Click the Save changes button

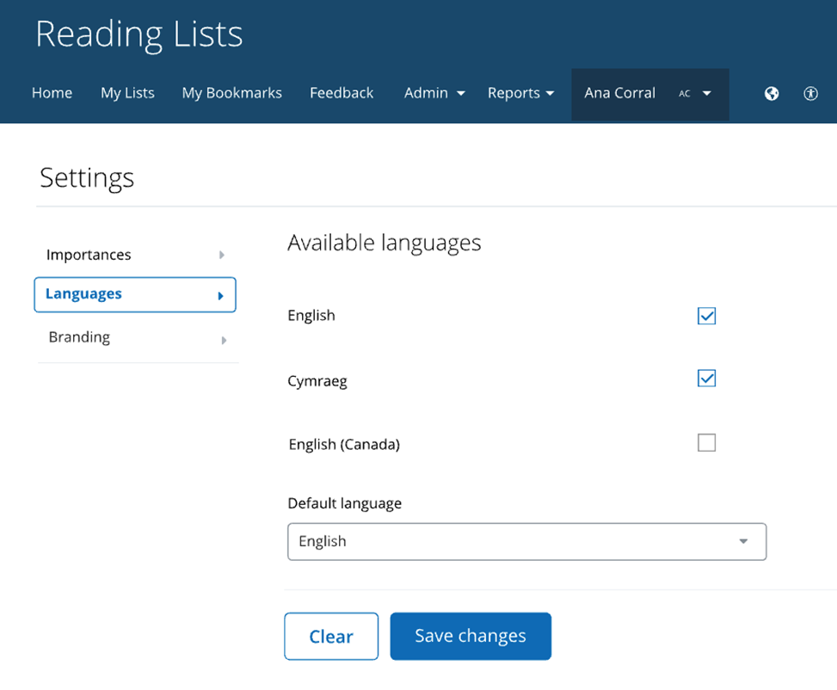[x=470, y=637]
